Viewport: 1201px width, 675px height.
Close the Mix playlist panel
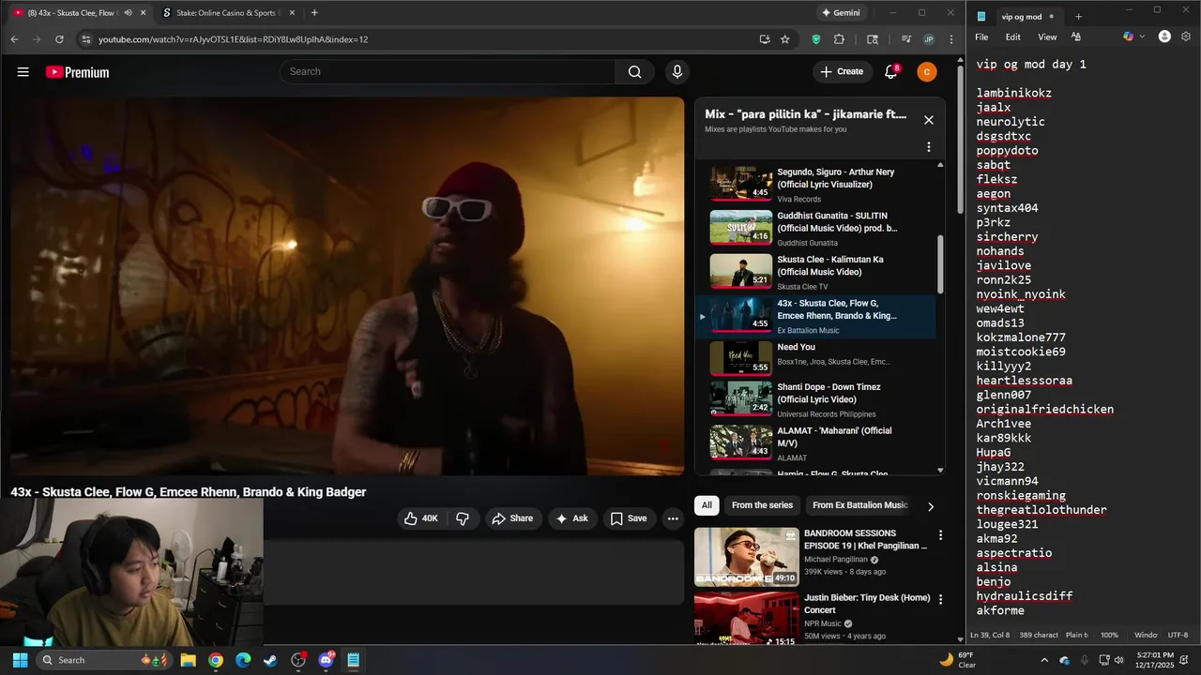pos(929,120)
